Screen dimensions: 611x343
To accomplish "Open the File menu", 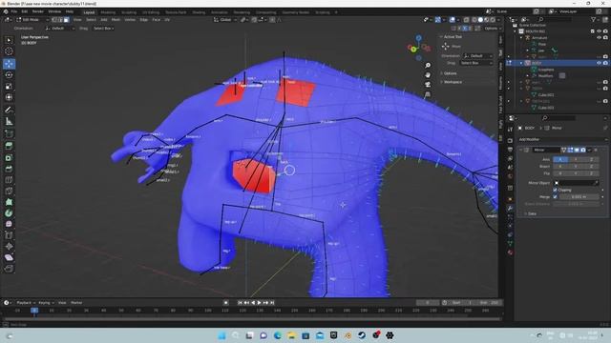I will tap(14, 12).
